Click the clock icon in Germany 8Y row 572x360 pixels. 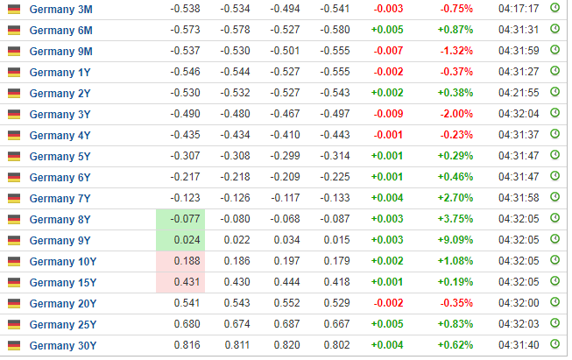click(554, 218)
